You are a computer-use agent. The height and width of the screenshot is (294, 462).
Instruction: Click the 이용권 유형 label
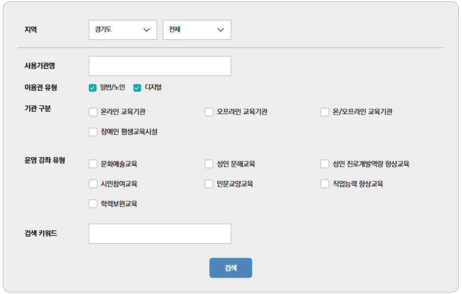click(x=41, y=87)
